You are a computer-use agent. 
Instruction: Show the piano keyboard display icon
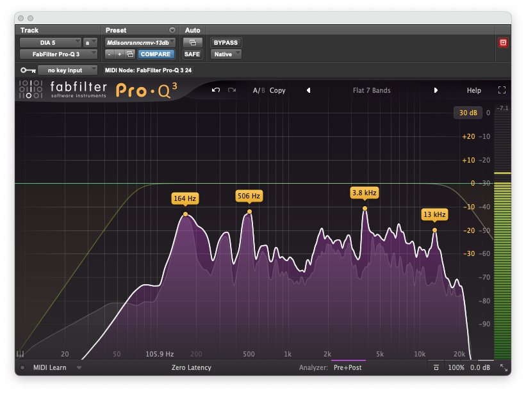[x=20, y=354]
